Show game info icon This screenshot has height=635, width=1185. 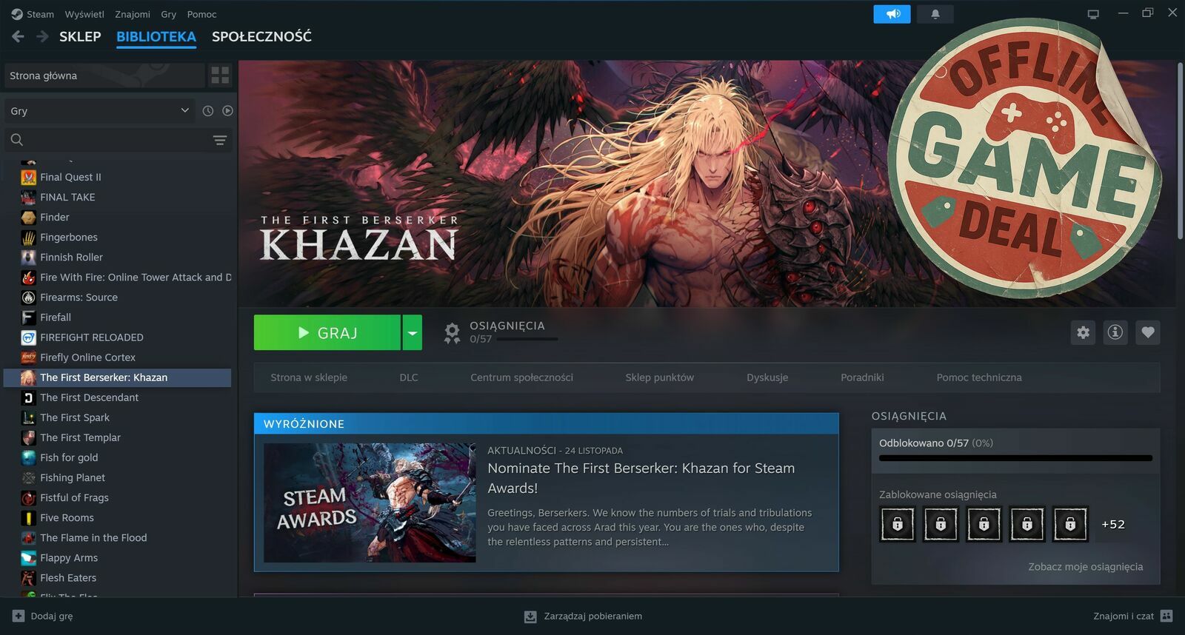(1115, 332)
